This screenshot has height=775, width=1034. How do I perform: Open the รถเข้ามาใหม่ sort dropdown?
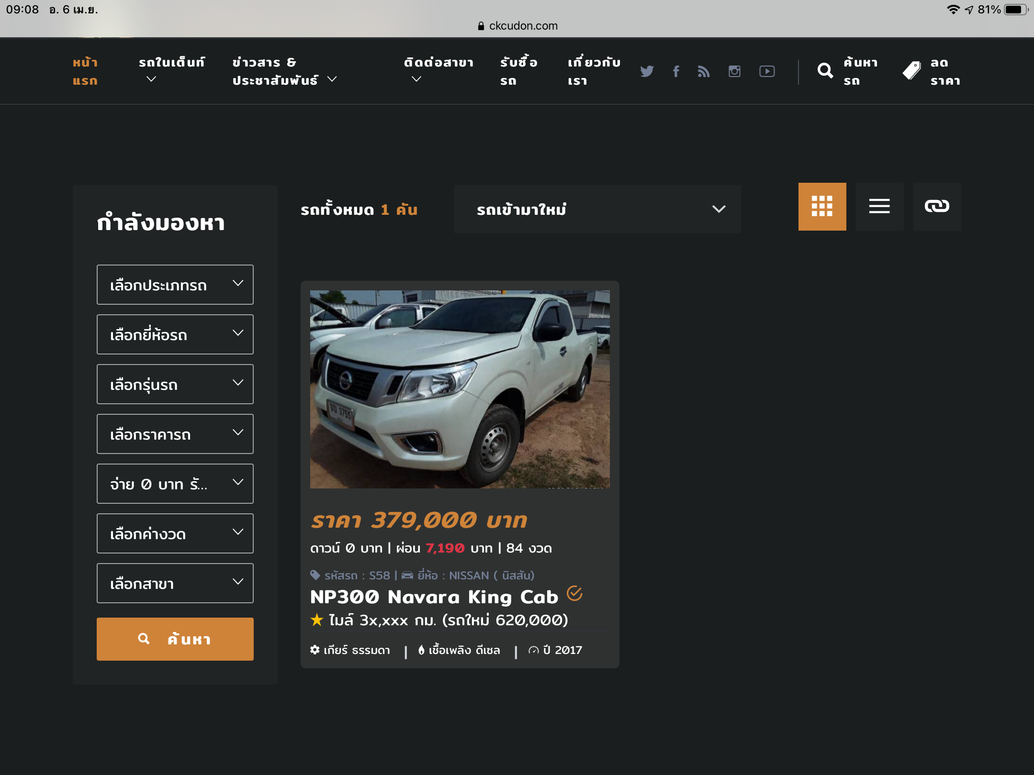pyautogui.click(x=597, y=209)
